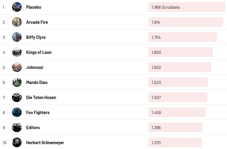Click the Placebo artist avatar
This screenshot has height=149, width=227.
(17, 7)
